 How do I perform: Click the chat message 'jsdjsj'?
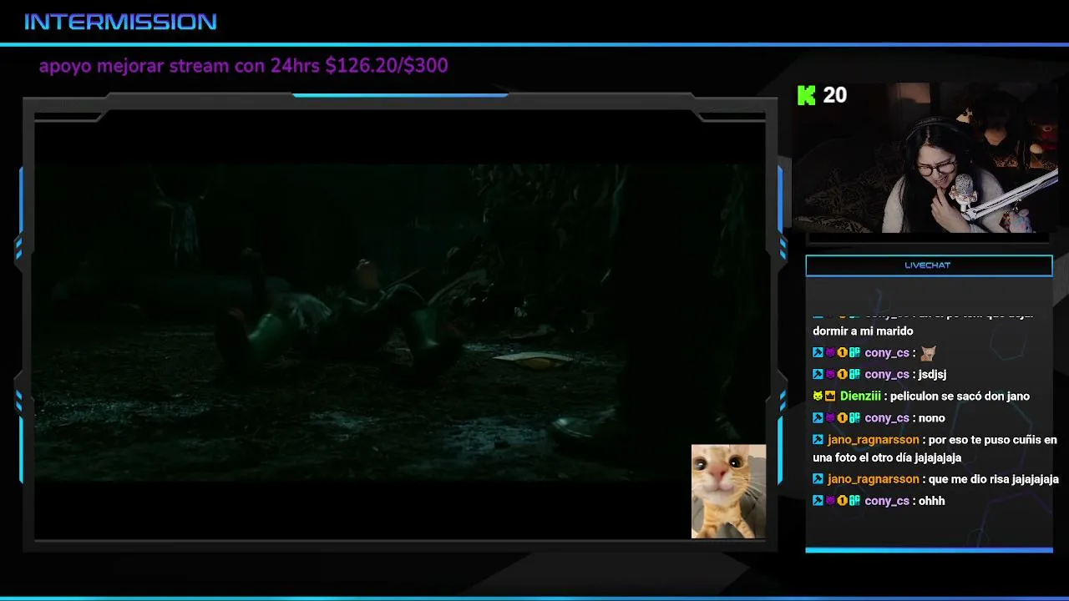pyautogui.click(x=932, y=375)
